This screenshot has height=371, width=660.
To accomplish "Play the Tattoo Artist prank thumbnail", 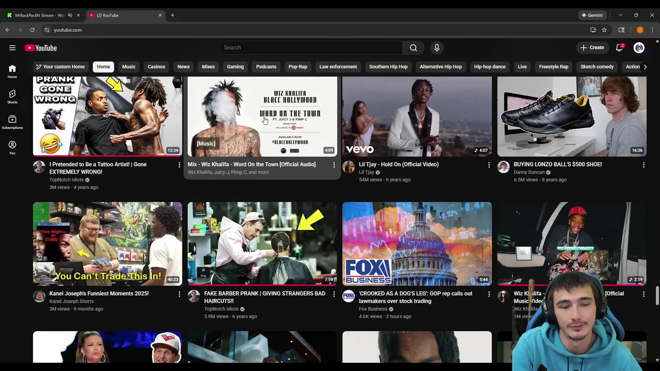I will [107, 116].
